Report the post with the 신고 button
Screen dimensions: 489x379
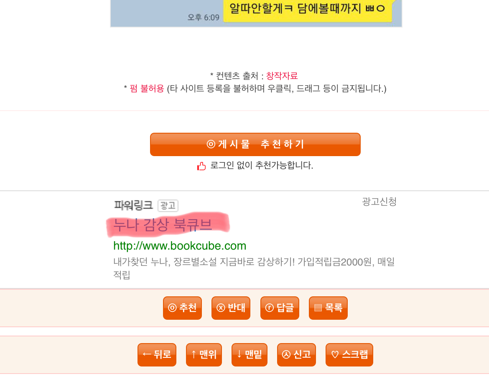[297, 355]
